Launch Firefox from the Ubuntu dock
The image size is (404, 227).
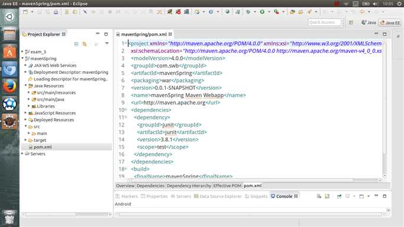[9, 86]
